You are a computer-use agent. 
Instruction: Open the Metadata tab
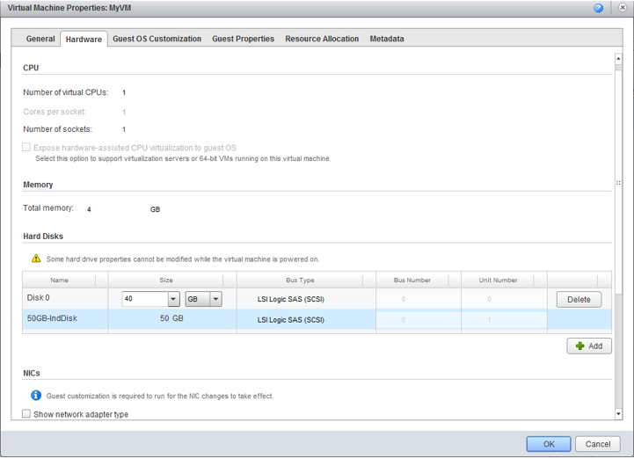point(387,39)
